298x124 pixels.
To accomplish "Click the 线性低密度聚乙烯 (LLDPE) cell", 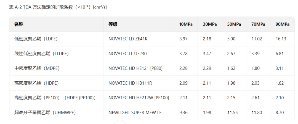I will click(41, 54).
